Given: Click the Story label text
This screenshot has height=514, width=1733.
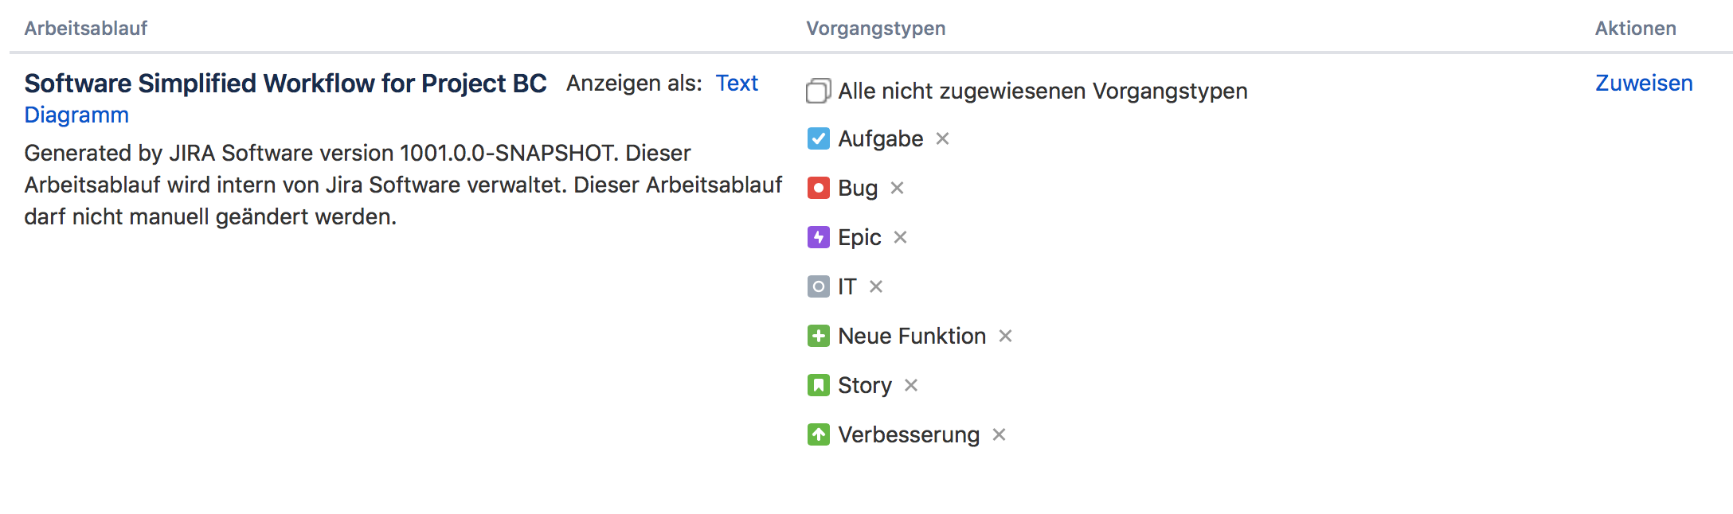Looking at the screenshot, I should click(x=865, y=386).
